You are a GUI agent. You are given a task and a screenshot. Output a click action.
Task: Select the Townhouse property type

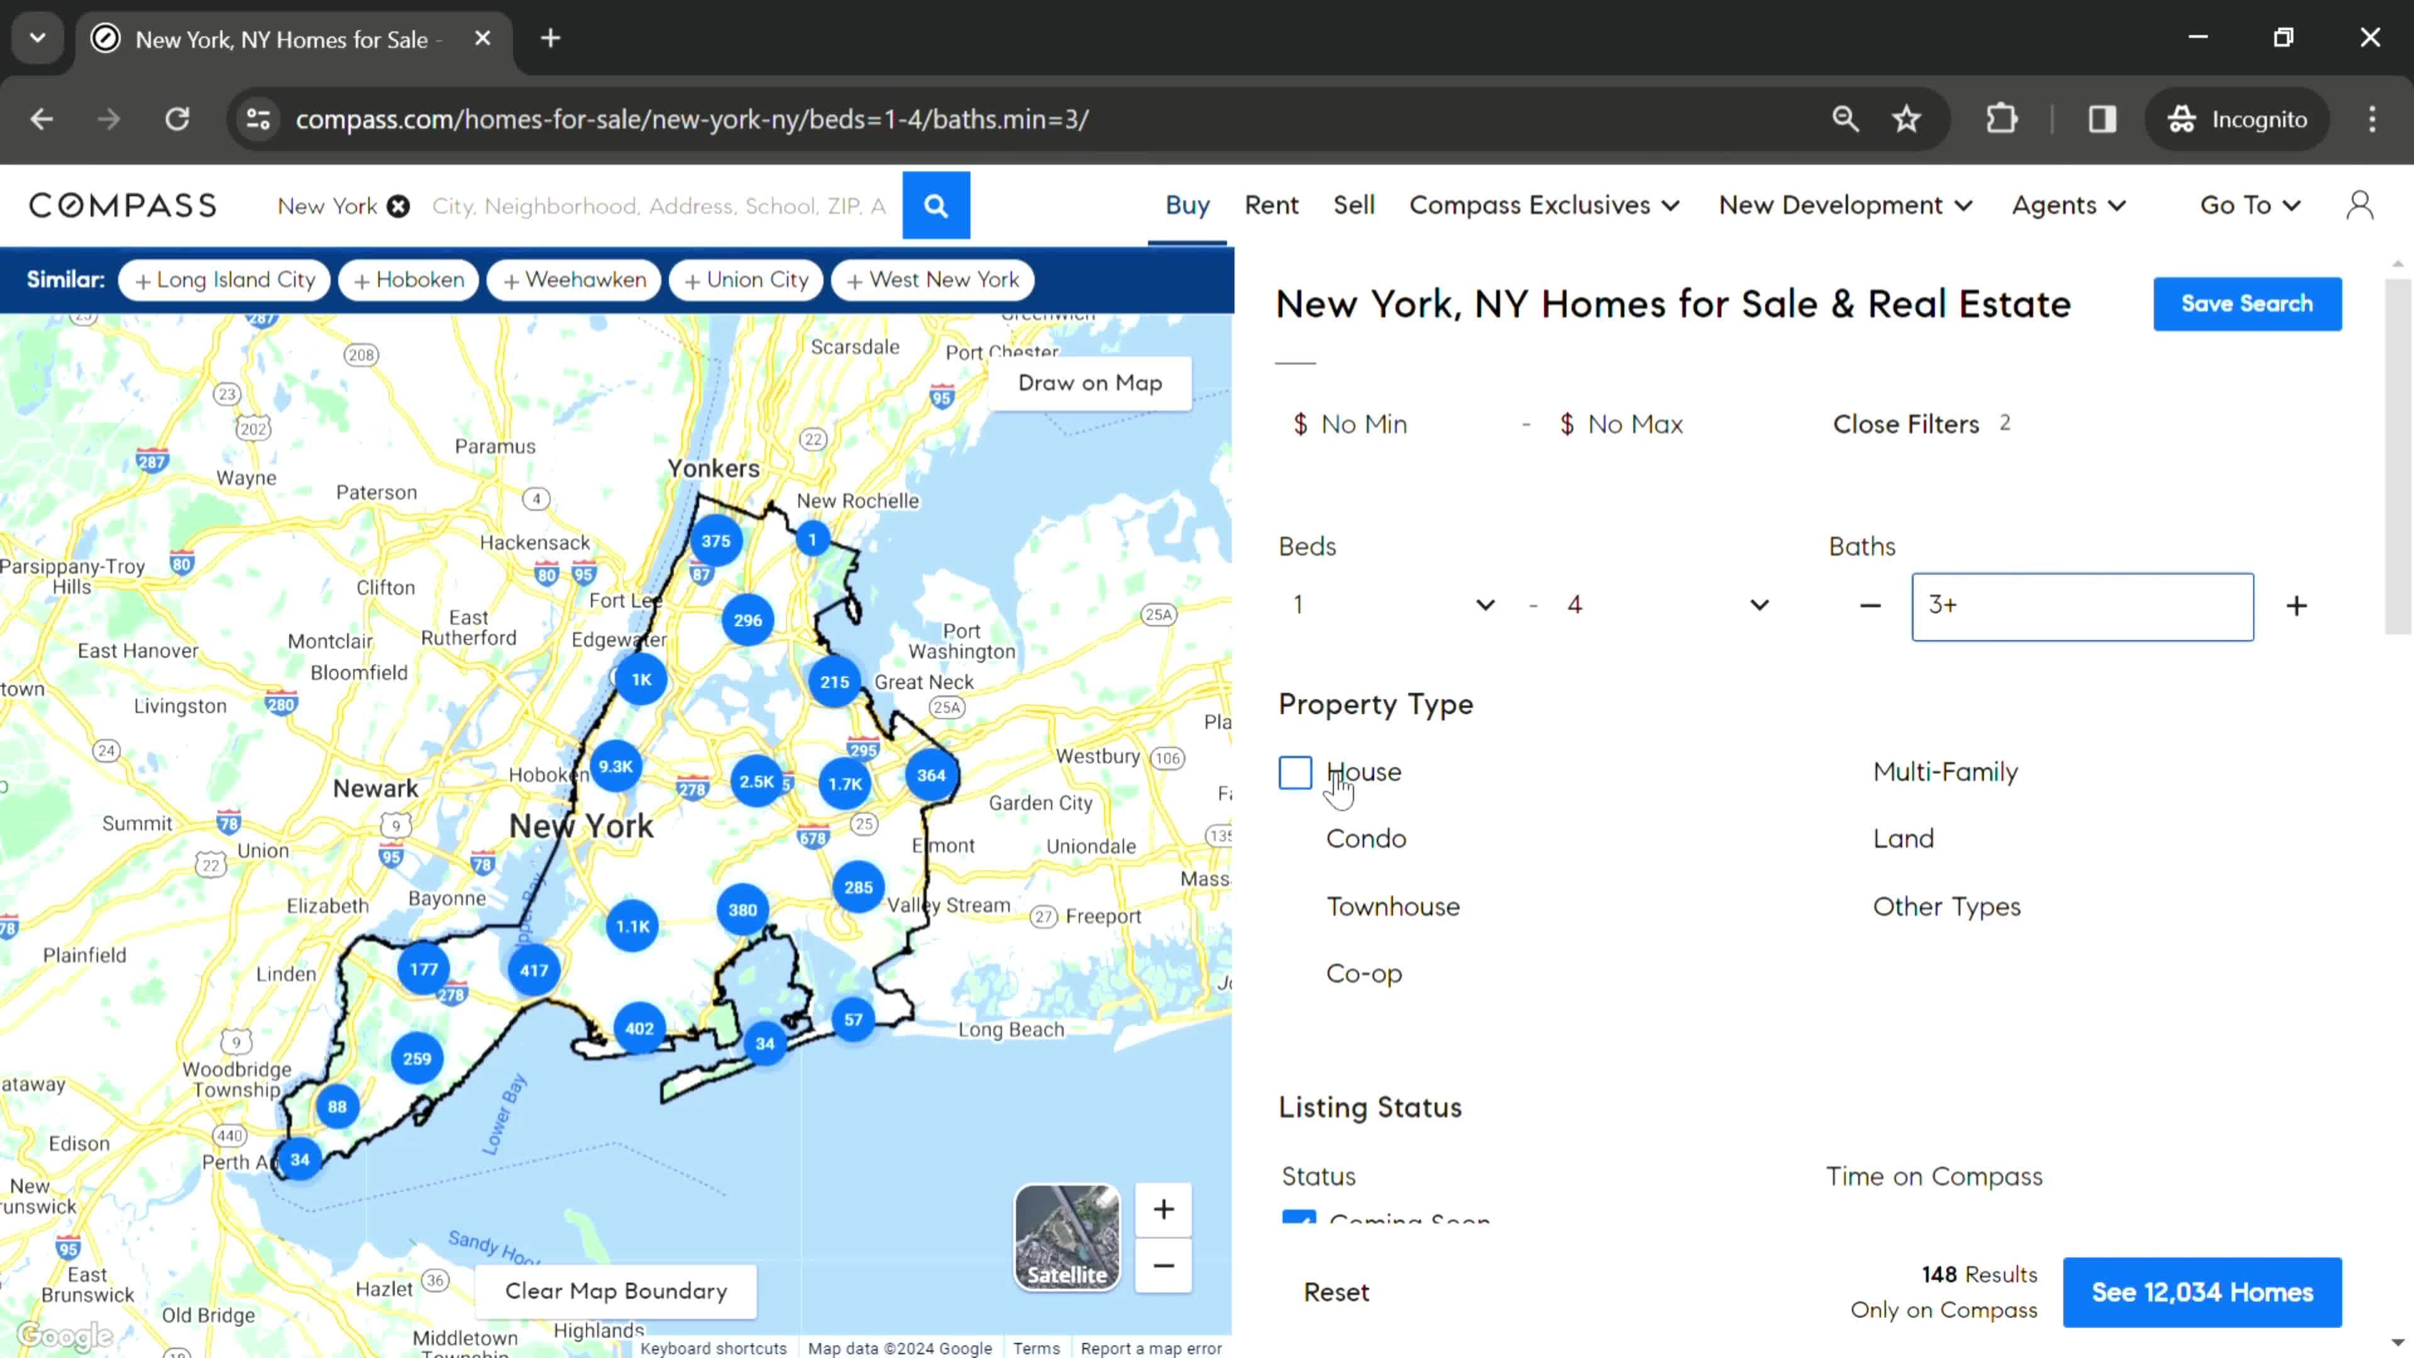pyautogui.click(x=1392, y=907)
